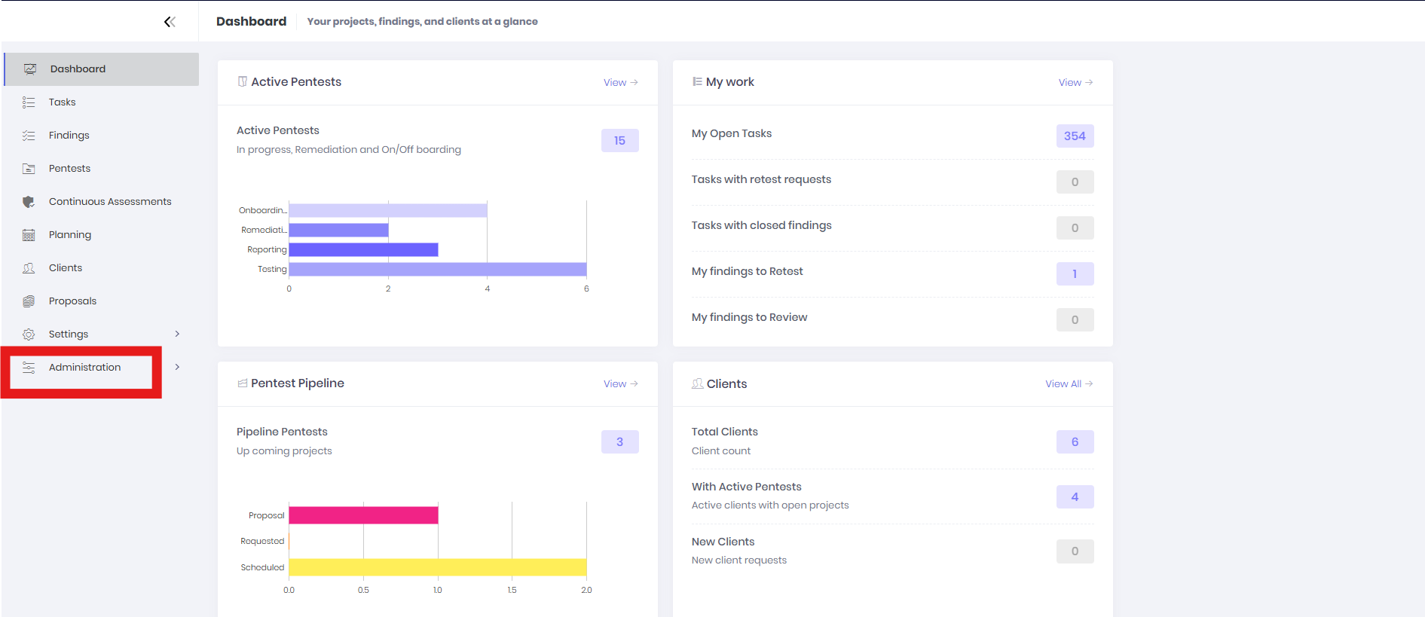Click the Tasks with closed findings label
Screen dimensions: 1425x617
coord(762,225)
